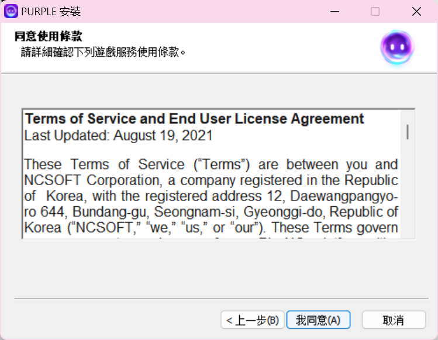Click the PURPLE 安裝 window title text

click(51, 12)
